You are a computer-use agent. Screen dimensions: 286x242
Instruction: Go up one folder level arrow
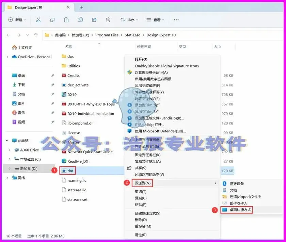36,35
